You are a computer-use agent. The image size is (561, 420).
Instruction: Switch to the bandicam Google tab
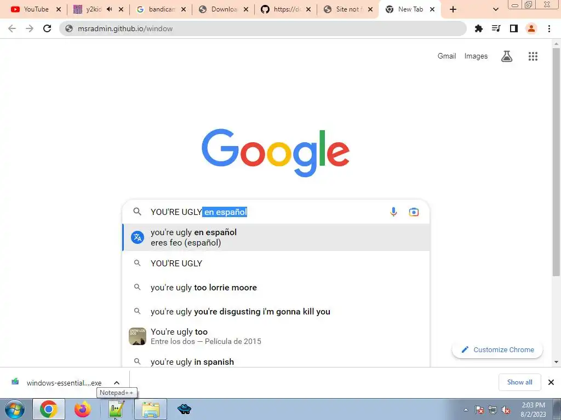(161, 9)
